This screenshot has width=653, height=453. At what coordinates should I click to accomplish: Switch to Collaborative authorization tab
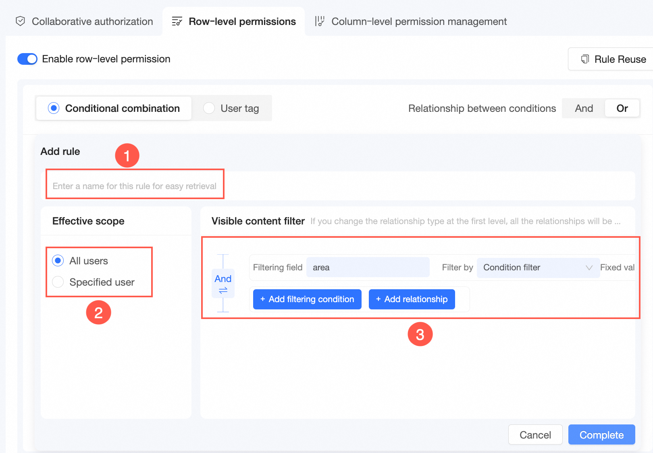coord(92,21)
